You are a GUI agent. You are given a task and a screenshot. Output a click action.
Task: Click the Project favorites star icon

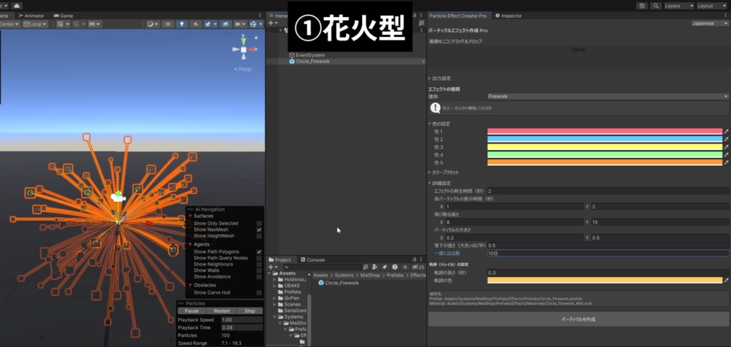click(405, 267)
